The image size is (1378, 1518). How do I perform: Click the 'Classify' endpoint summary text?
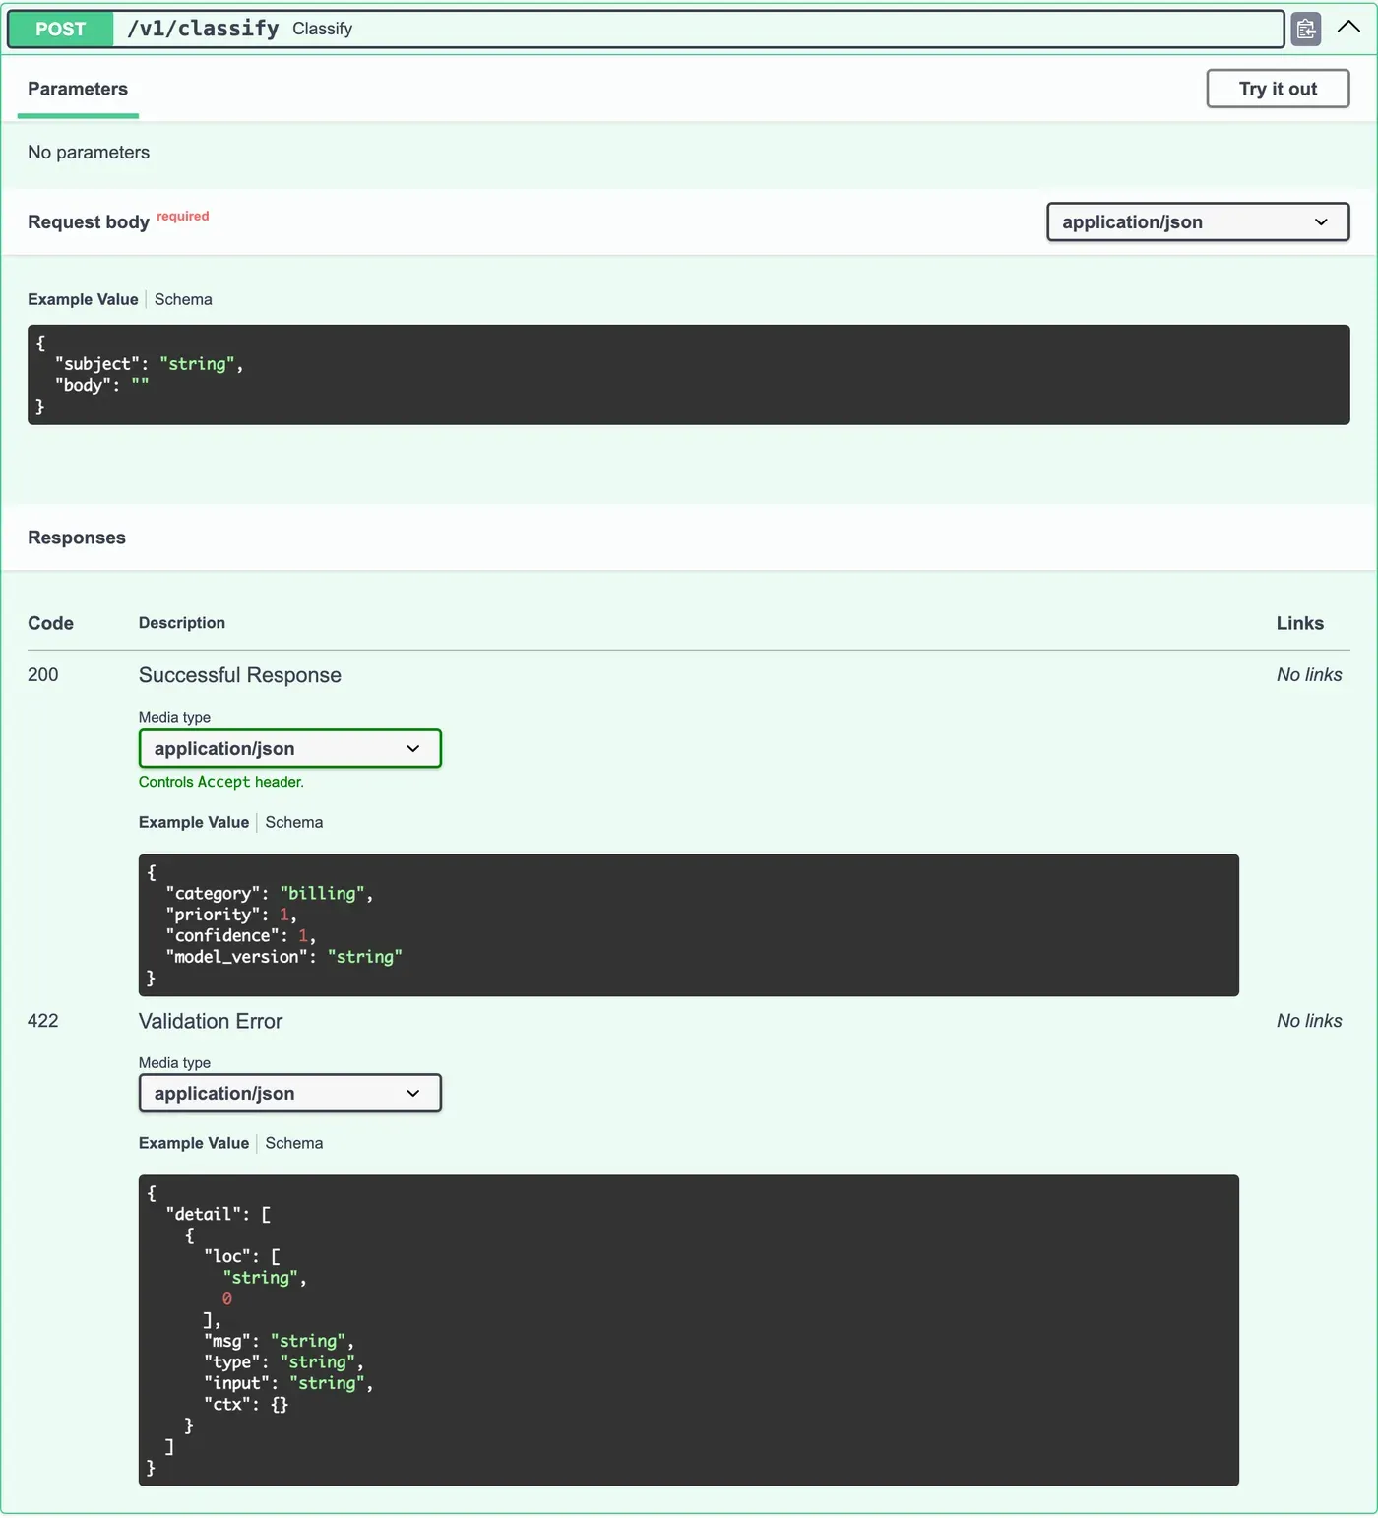322,30
